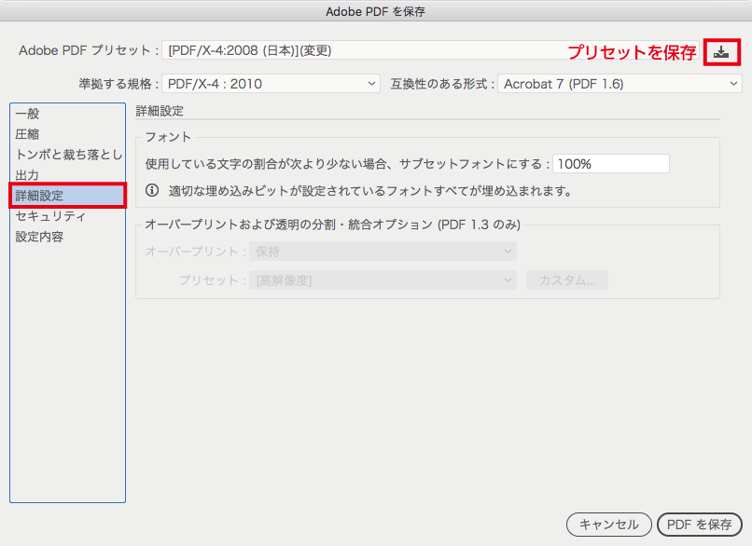Open the Adobe PDF プリセット dropdown
This screenshot has width=752, height=546.
click(430, 50)
